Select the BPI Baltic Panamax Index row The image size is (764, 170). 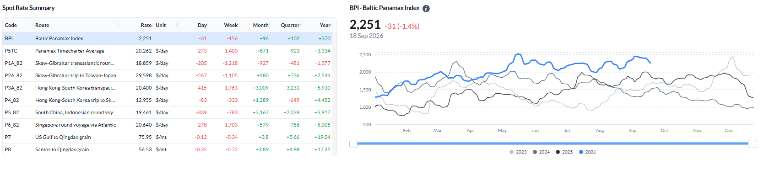169,38
